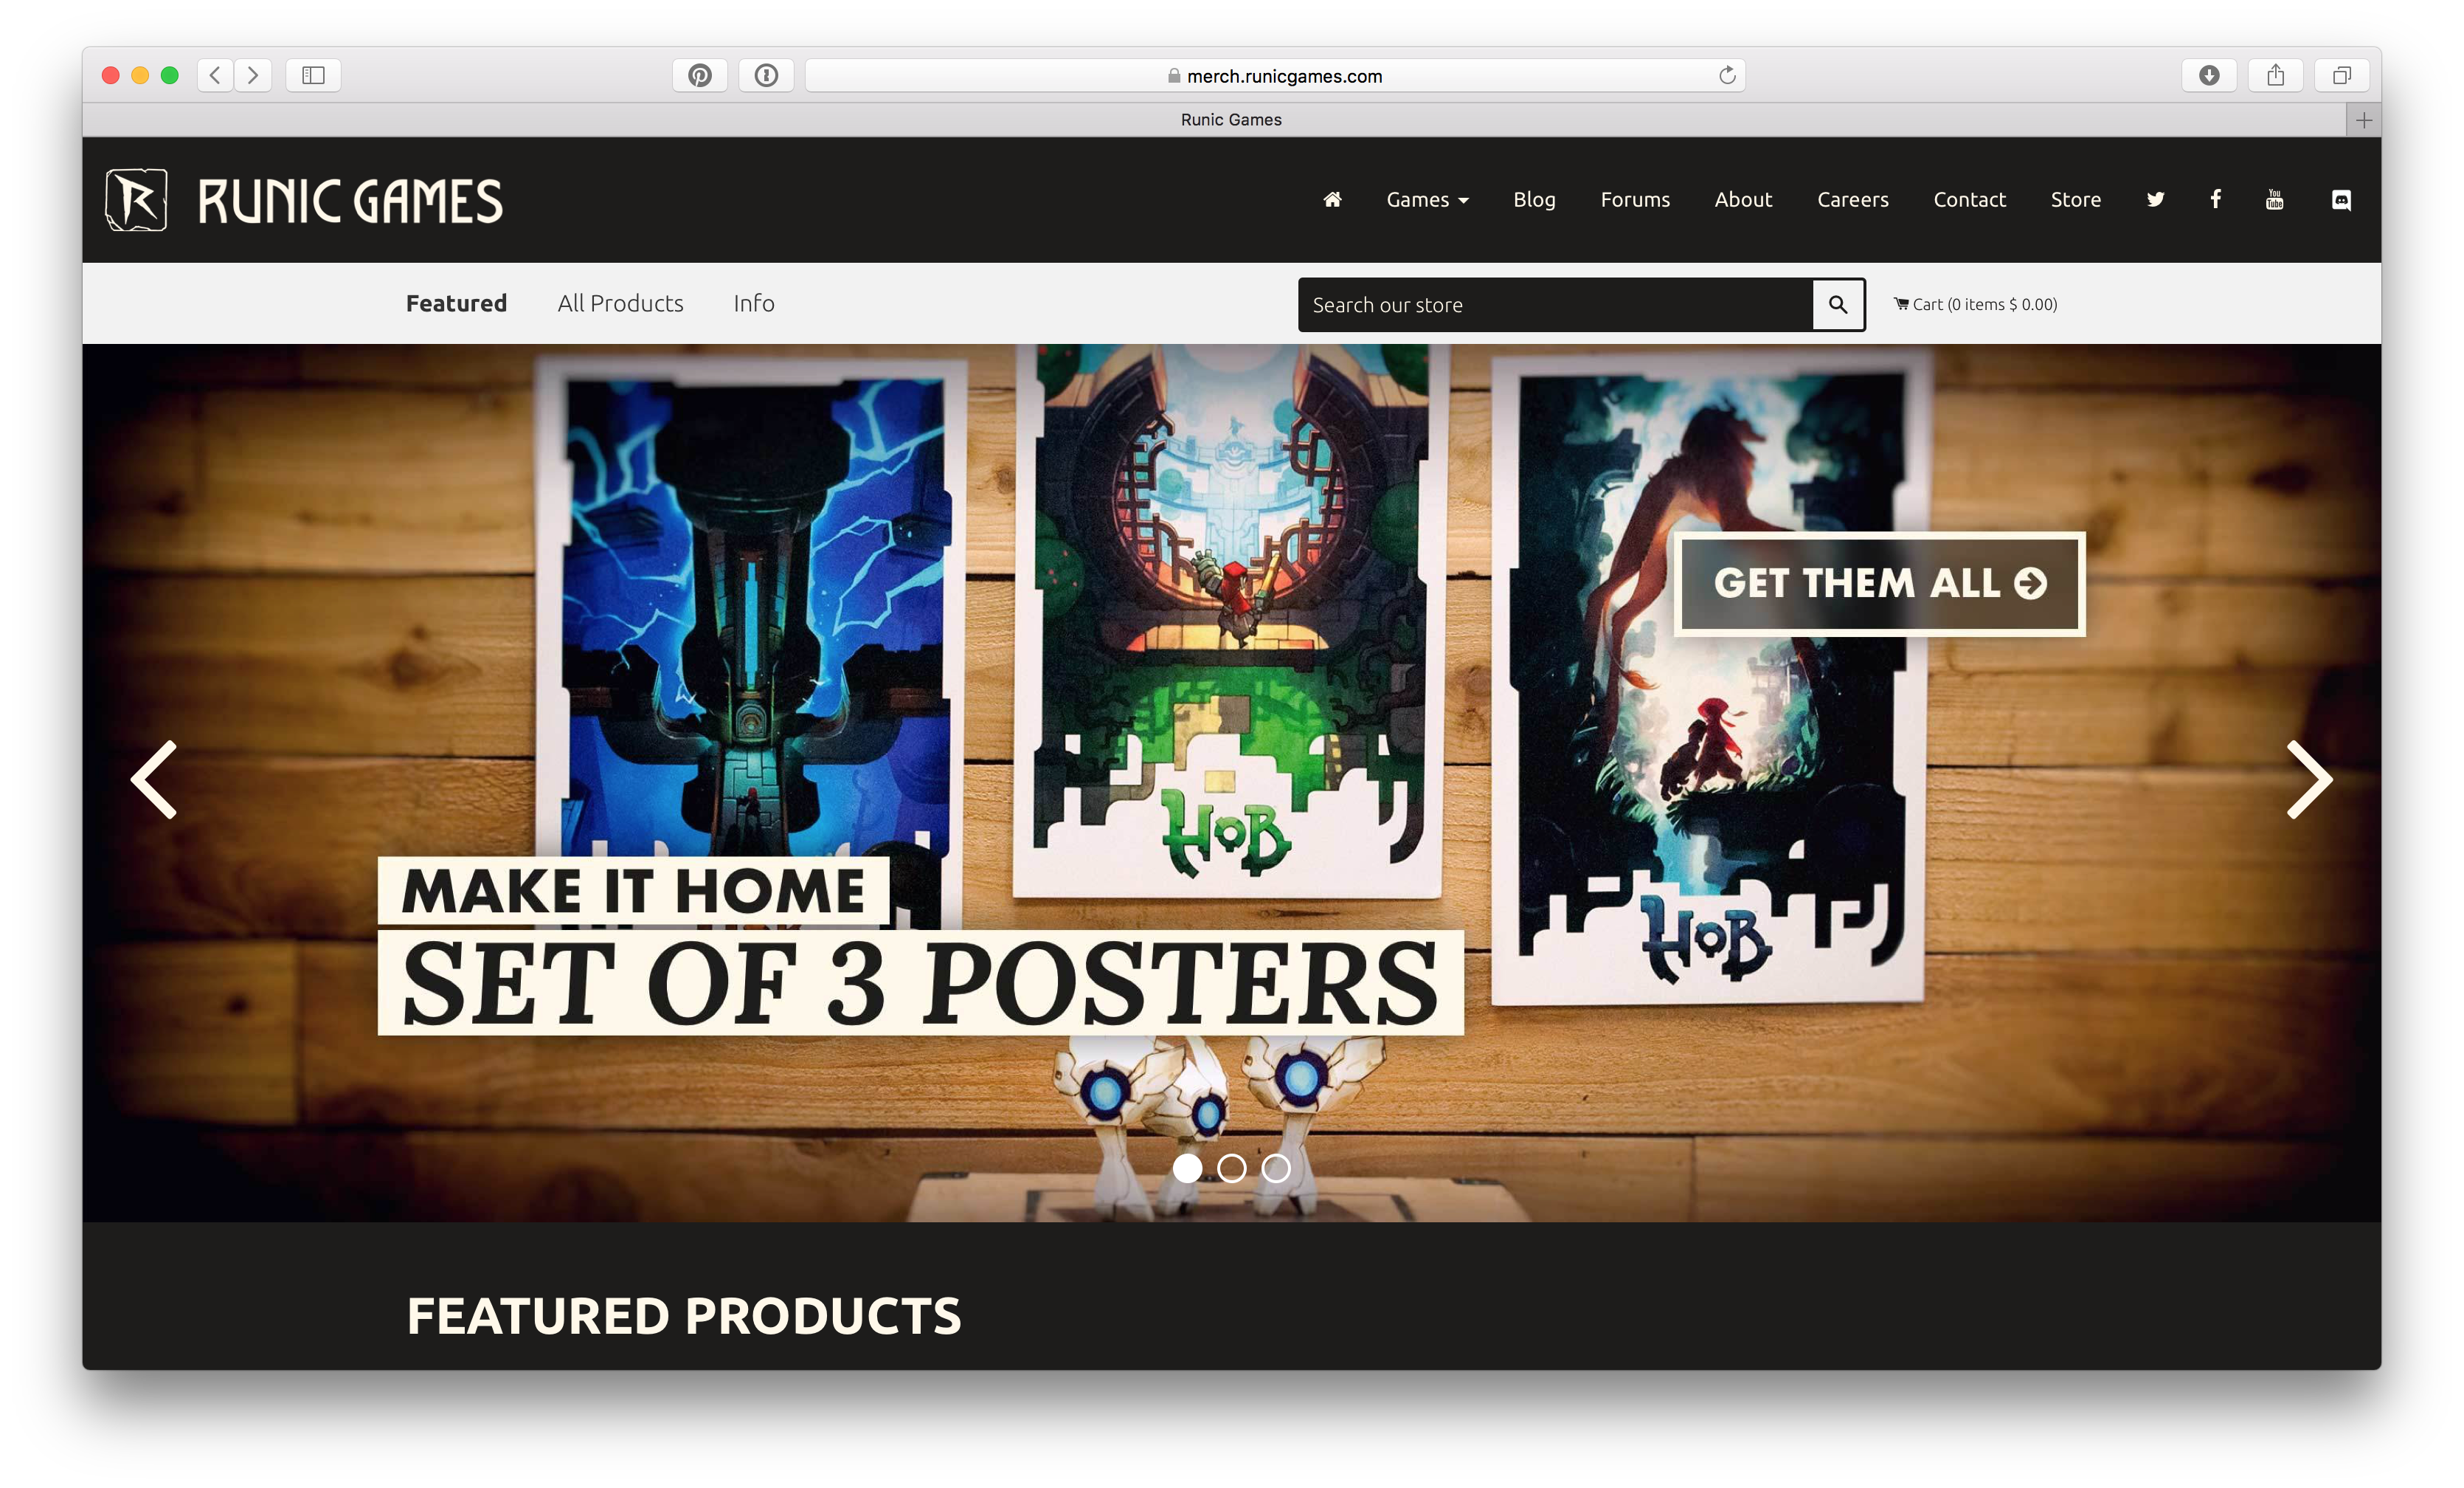Click the GET THEM ALL button
The image size is (2464, 1488).
[1879, 583]
